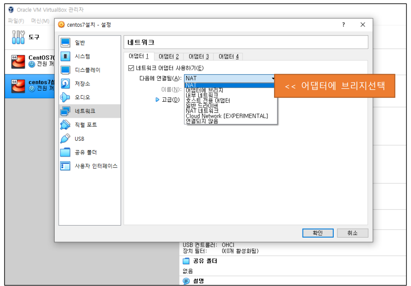This screenshot has height=286, width=411.
Task: Select the 네트워크 category icon
Action: pyautogui.click(x=65, y=111)
